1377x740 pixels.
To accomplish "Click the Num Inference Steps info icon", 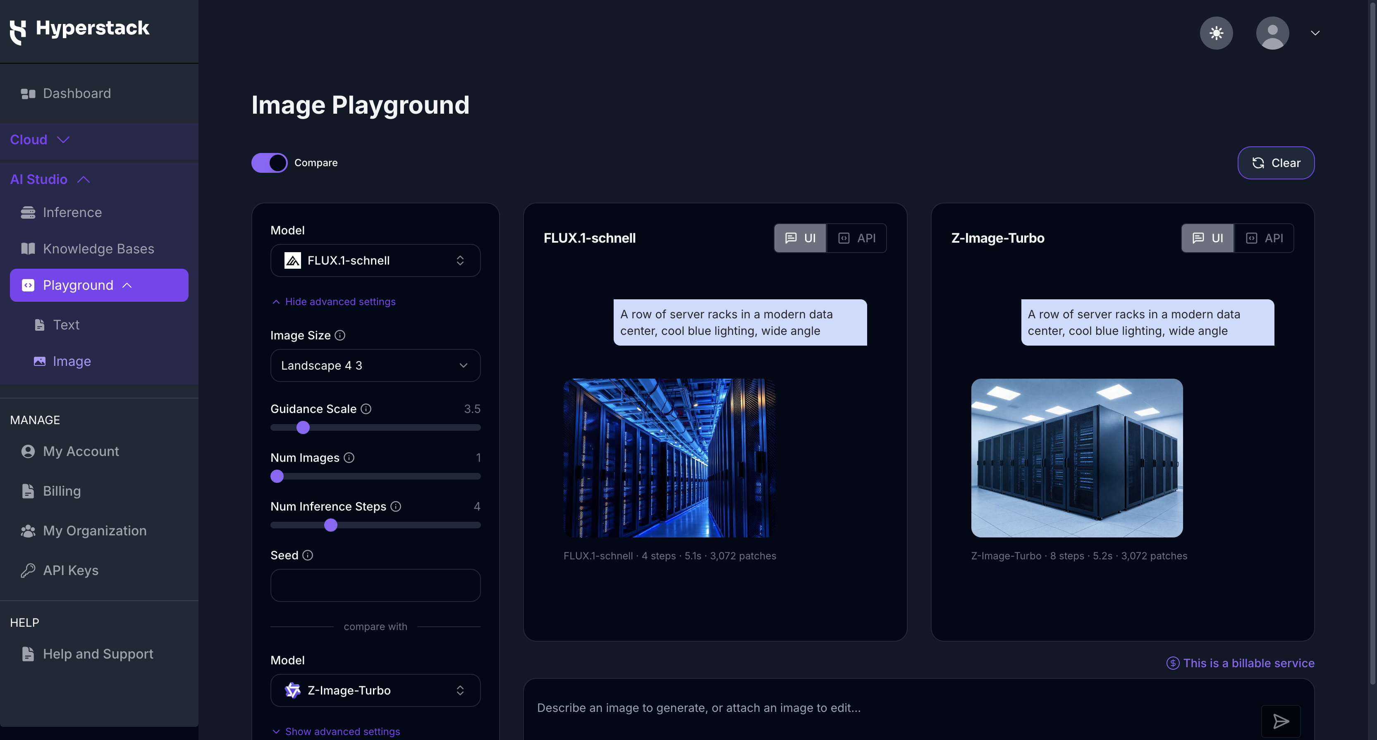I will point(396,506).
